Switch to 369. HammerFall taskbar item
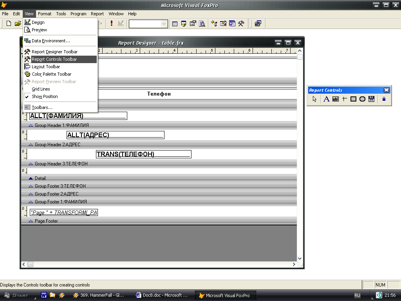 [x=98, y=296]
